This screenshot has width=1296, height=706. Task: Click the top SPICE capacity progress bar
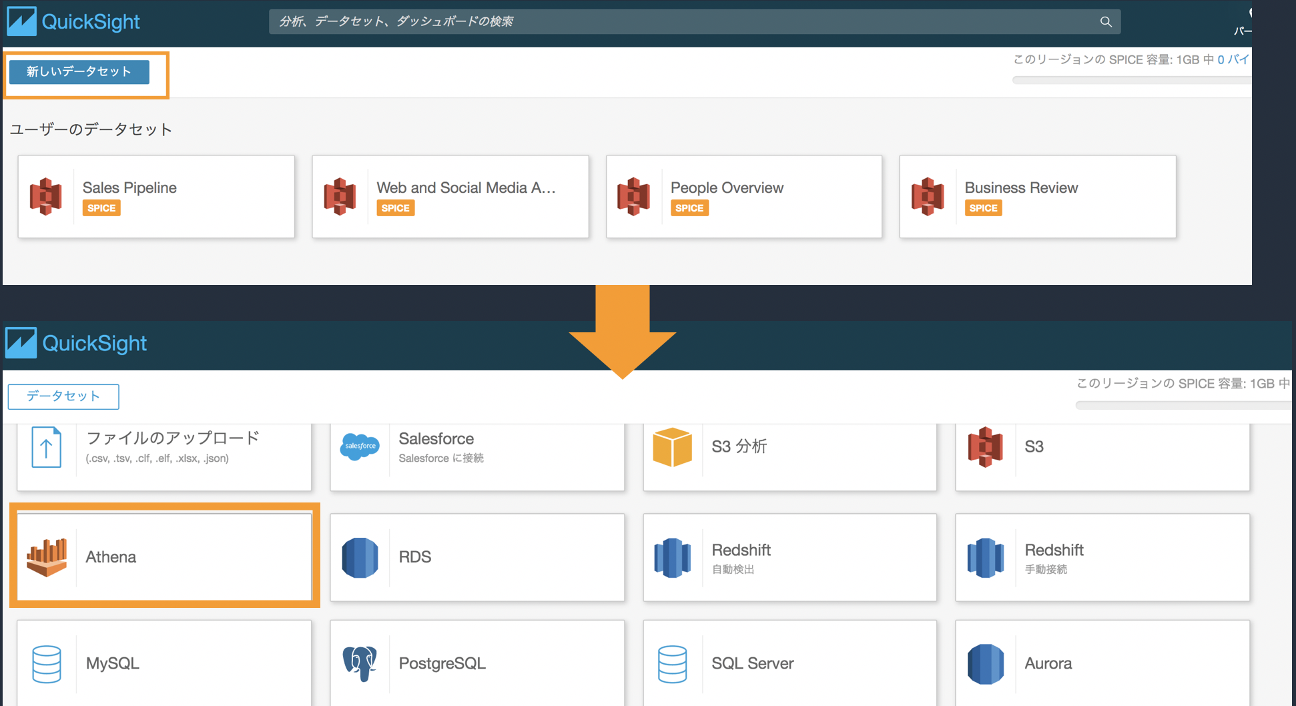tap(1132, 80)
